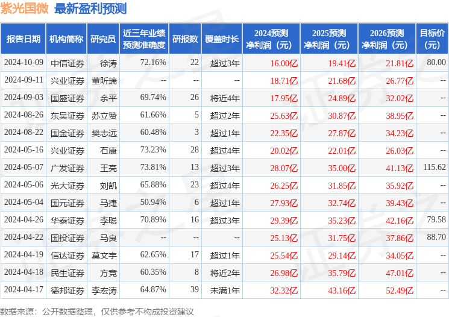Select the 2024预测净利润 column header
Image resolution: width=449 pixels, height=317 pixels.
pyautogui.click(x=271, y=39)
